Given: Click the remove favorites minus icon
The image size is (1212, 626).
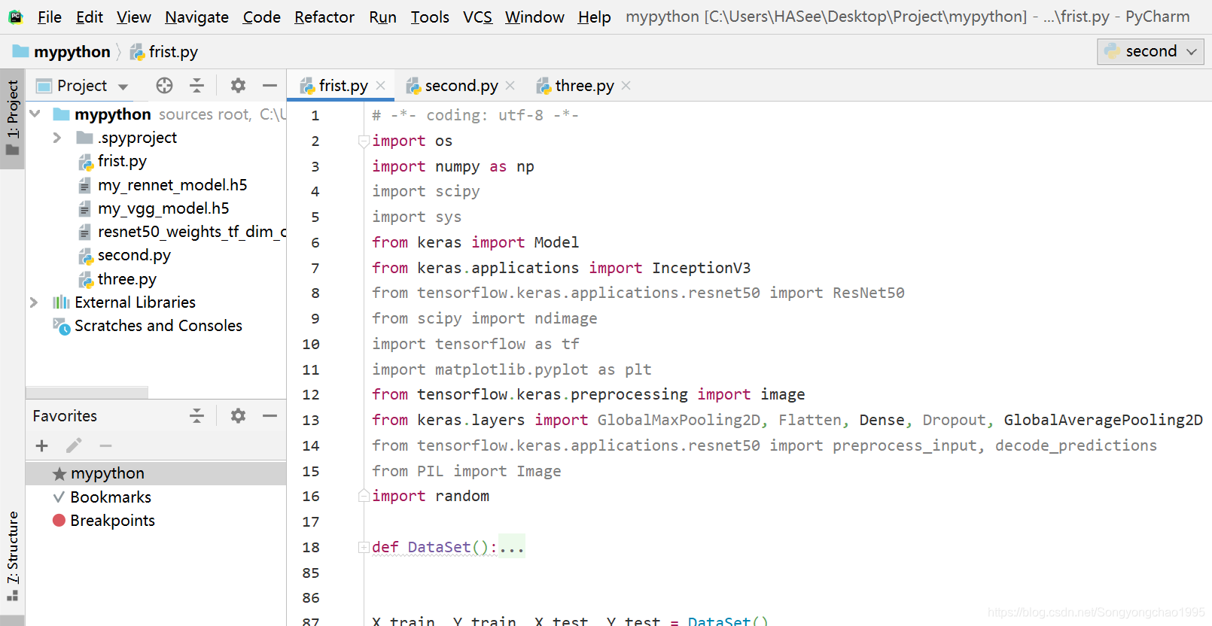Looking at the screenshot, I should 105,446.
